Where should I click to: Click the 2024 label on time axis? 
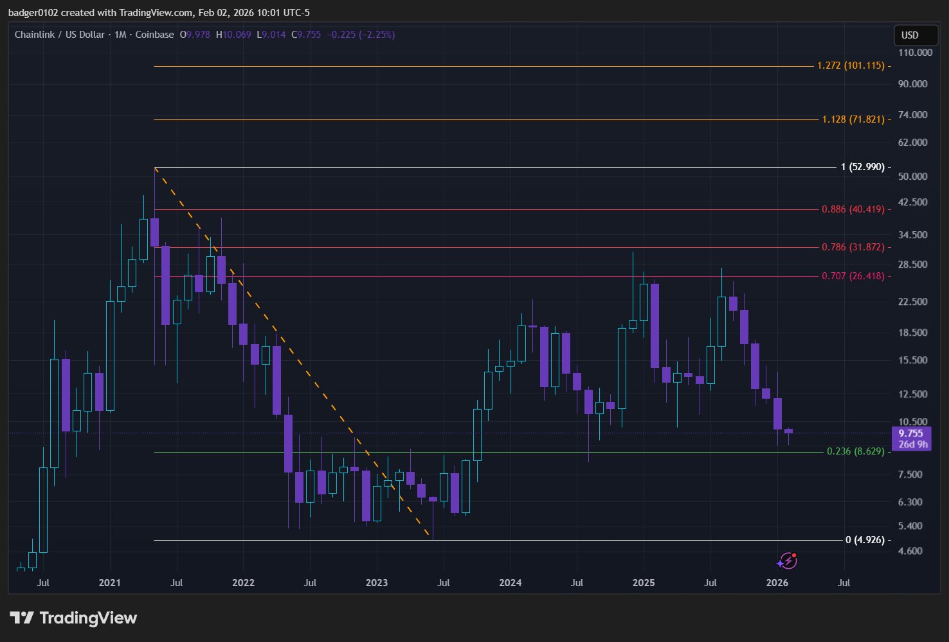pos(510,583)
